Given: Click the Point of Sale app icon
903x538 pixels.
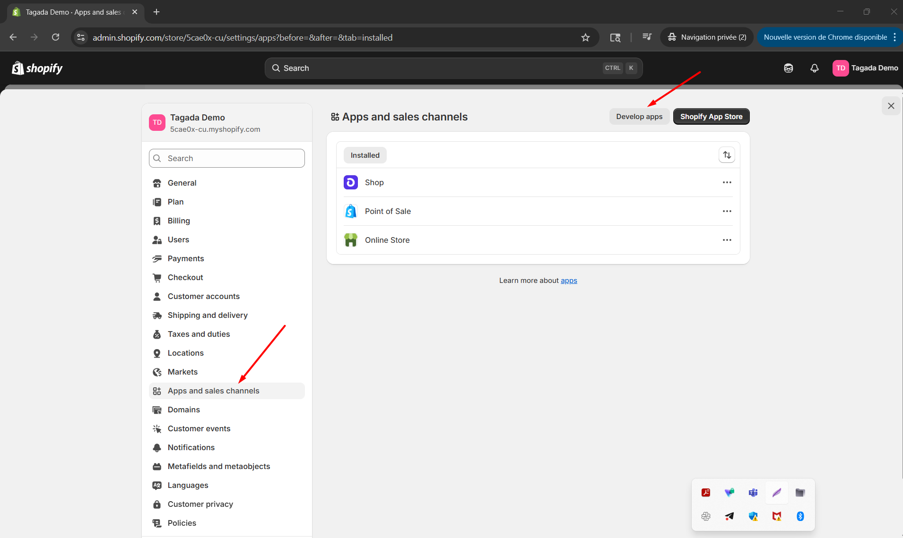Looking at the screenshot, I should (x=351, y=211).
